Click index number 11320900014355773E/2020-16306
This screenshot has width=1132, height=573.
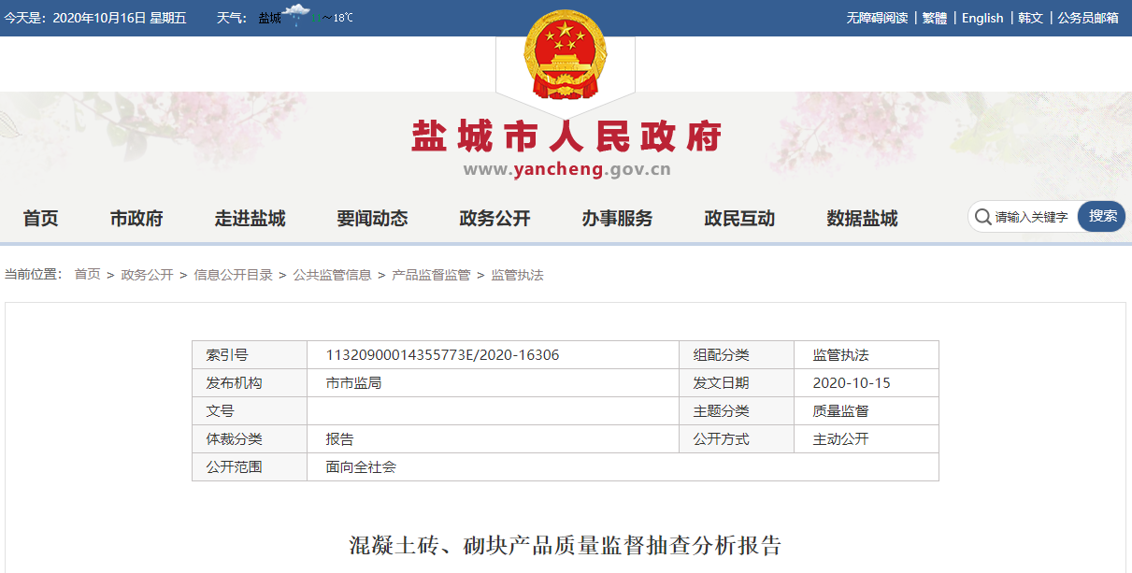coord(442,355)
